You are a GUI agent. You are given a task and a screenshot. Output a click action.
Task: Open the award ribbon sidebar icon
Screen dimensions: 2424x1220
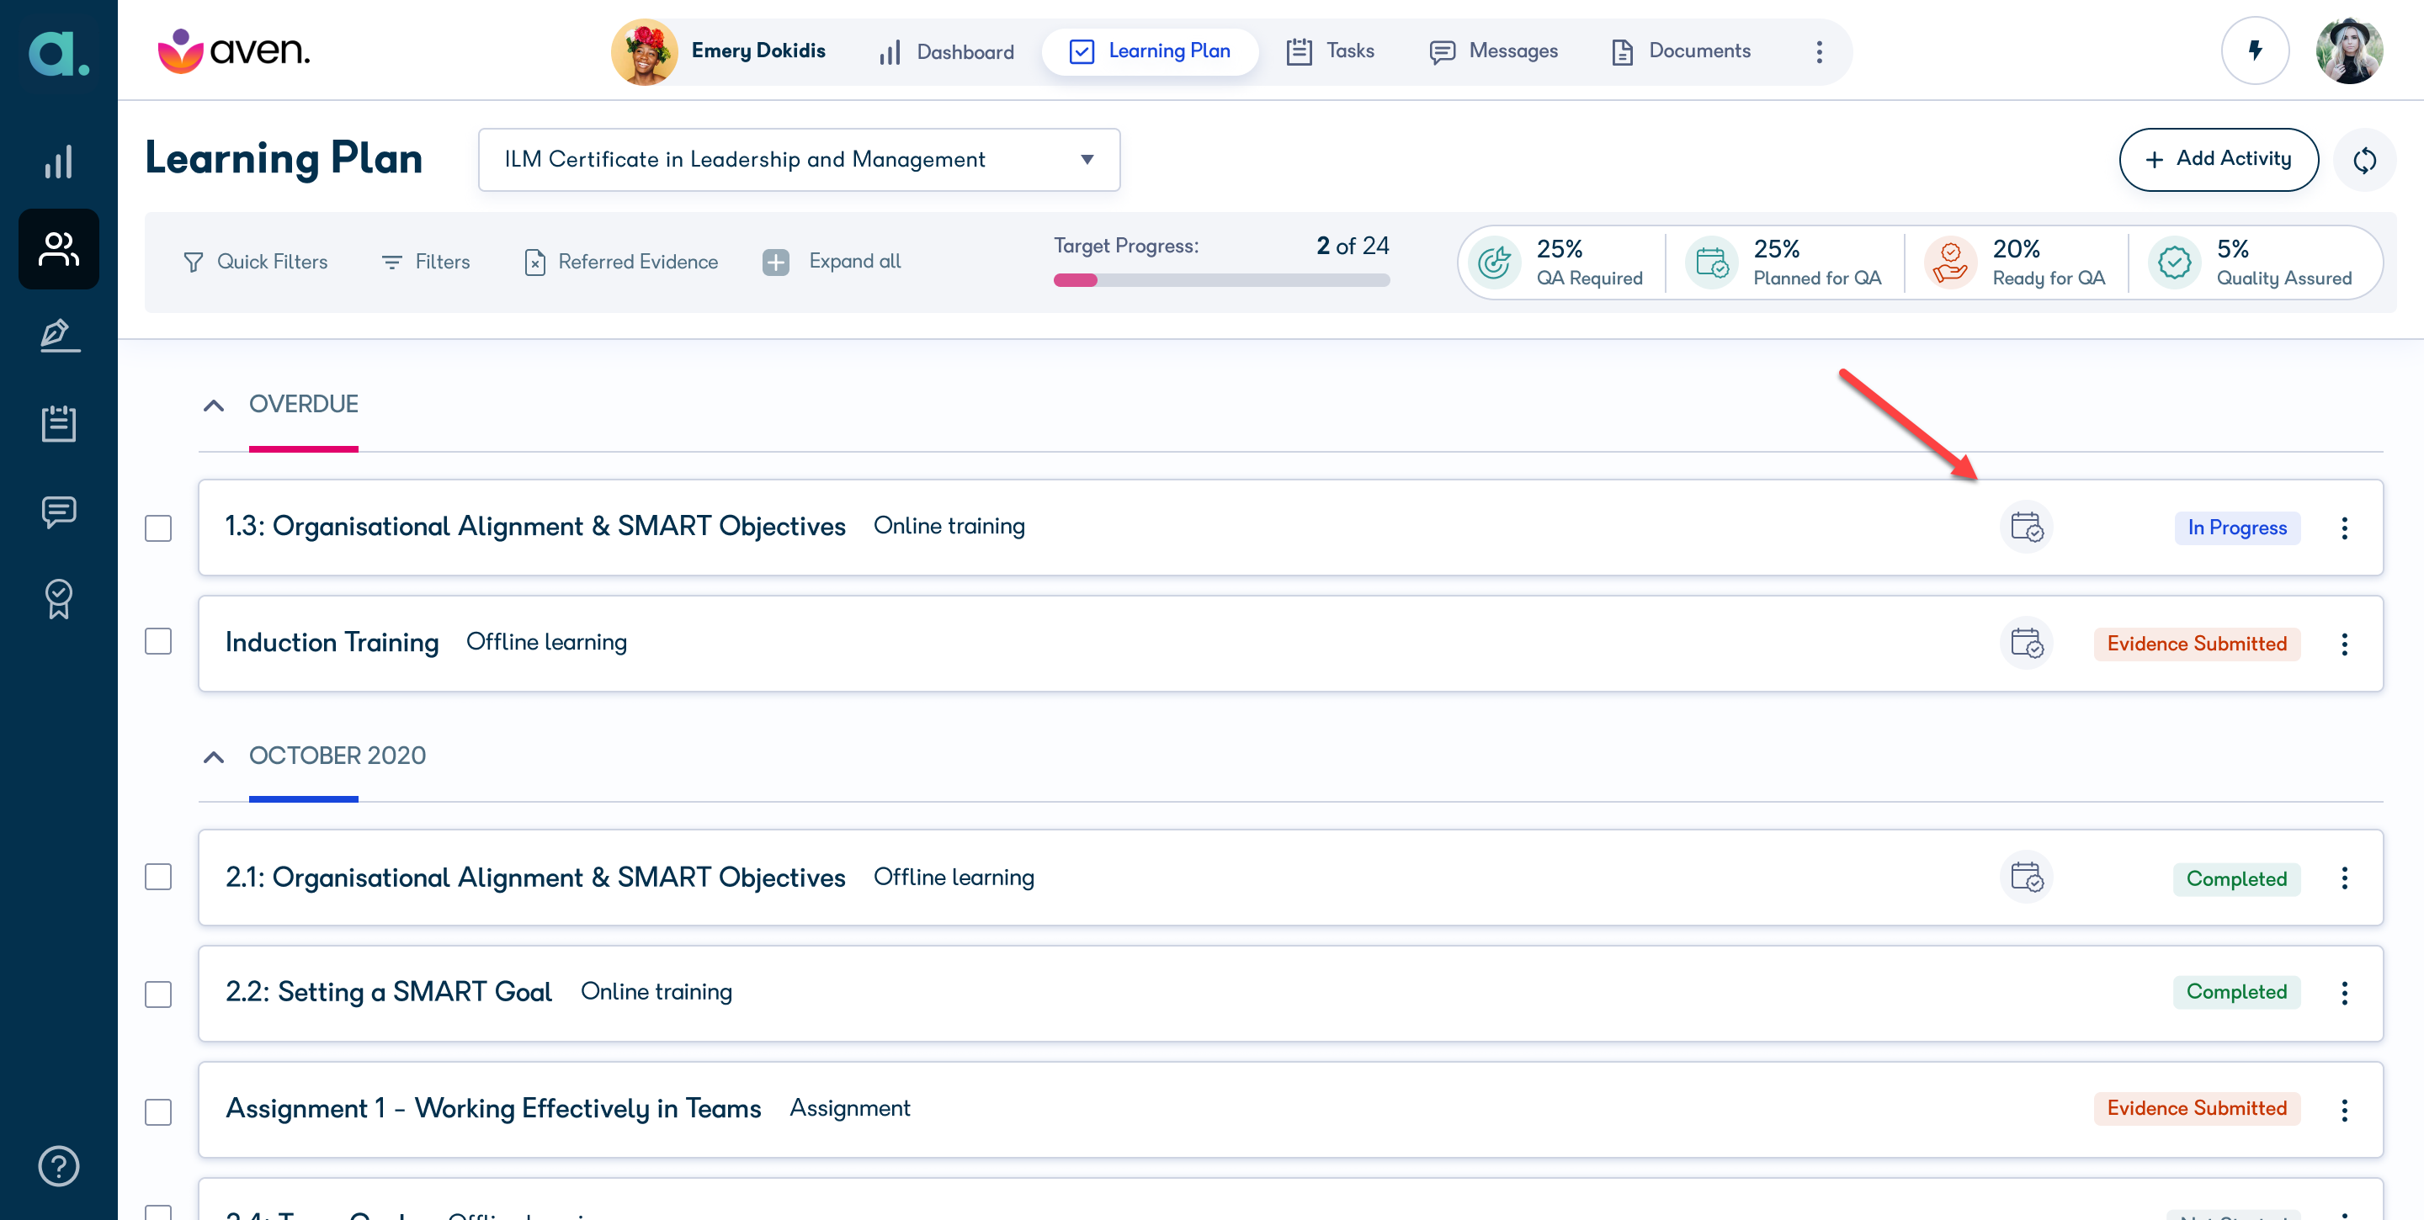pyautogui.click(x=58, y=598)
